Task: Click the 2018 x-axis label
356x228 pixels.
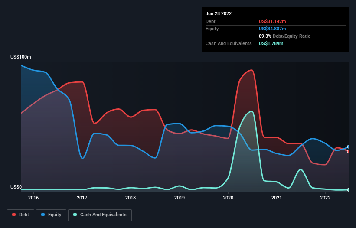Action: [x=131, y=198]
